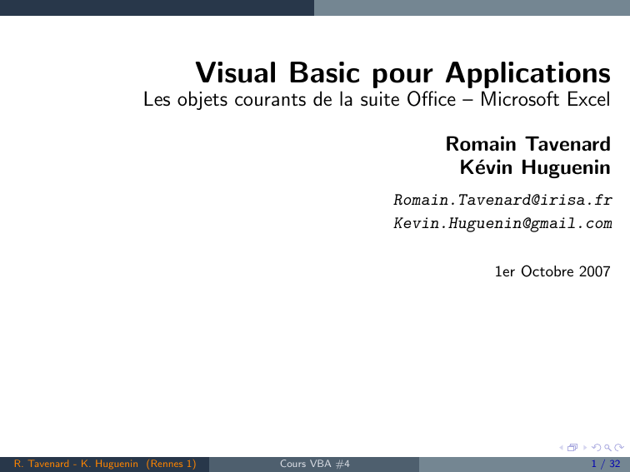Click the go-forward curved arrow icon

619,448
